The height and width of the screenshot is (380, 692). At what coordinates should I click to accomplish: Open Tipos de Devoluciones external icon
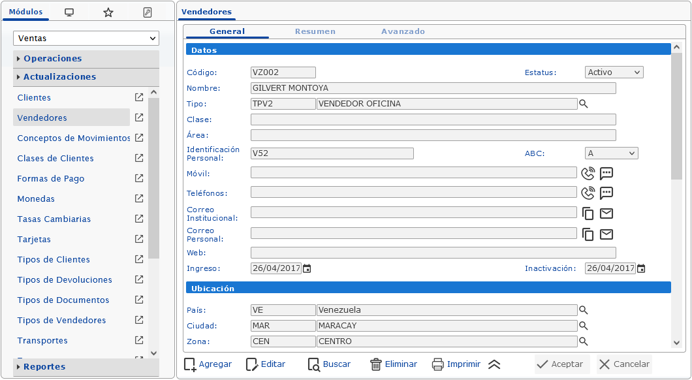coord(139,279)
